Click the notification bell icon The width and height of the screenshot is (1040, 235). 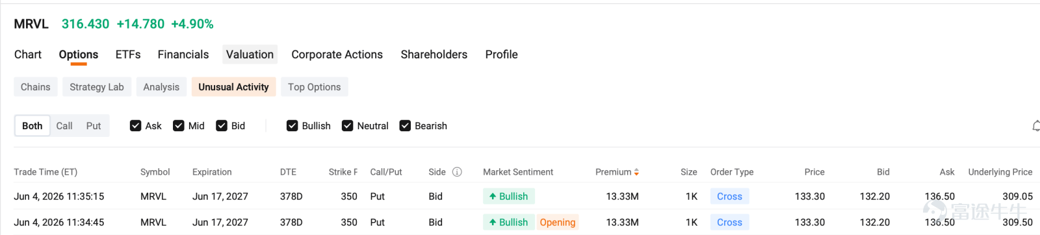[1036, 126]
